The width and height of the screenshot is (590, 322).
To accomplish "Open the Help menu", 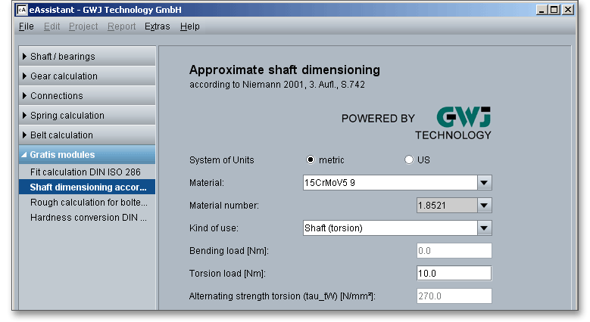I will click(x=190, y=26).
